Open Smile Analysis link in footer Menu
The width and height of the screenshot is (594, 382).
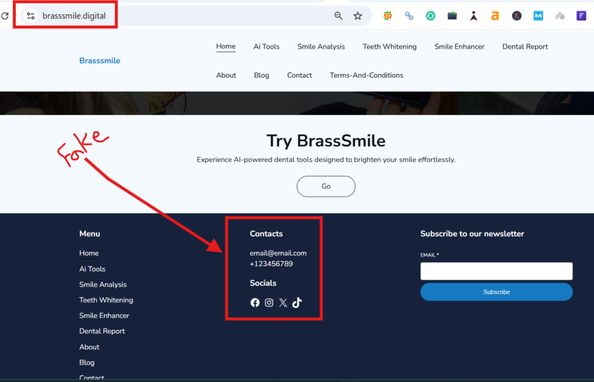coord(103,285)
